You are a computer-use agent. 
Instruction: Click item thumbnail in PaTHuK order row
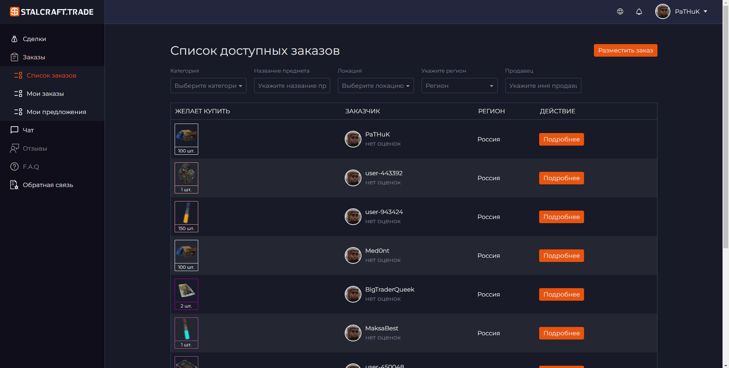(186, 139)
